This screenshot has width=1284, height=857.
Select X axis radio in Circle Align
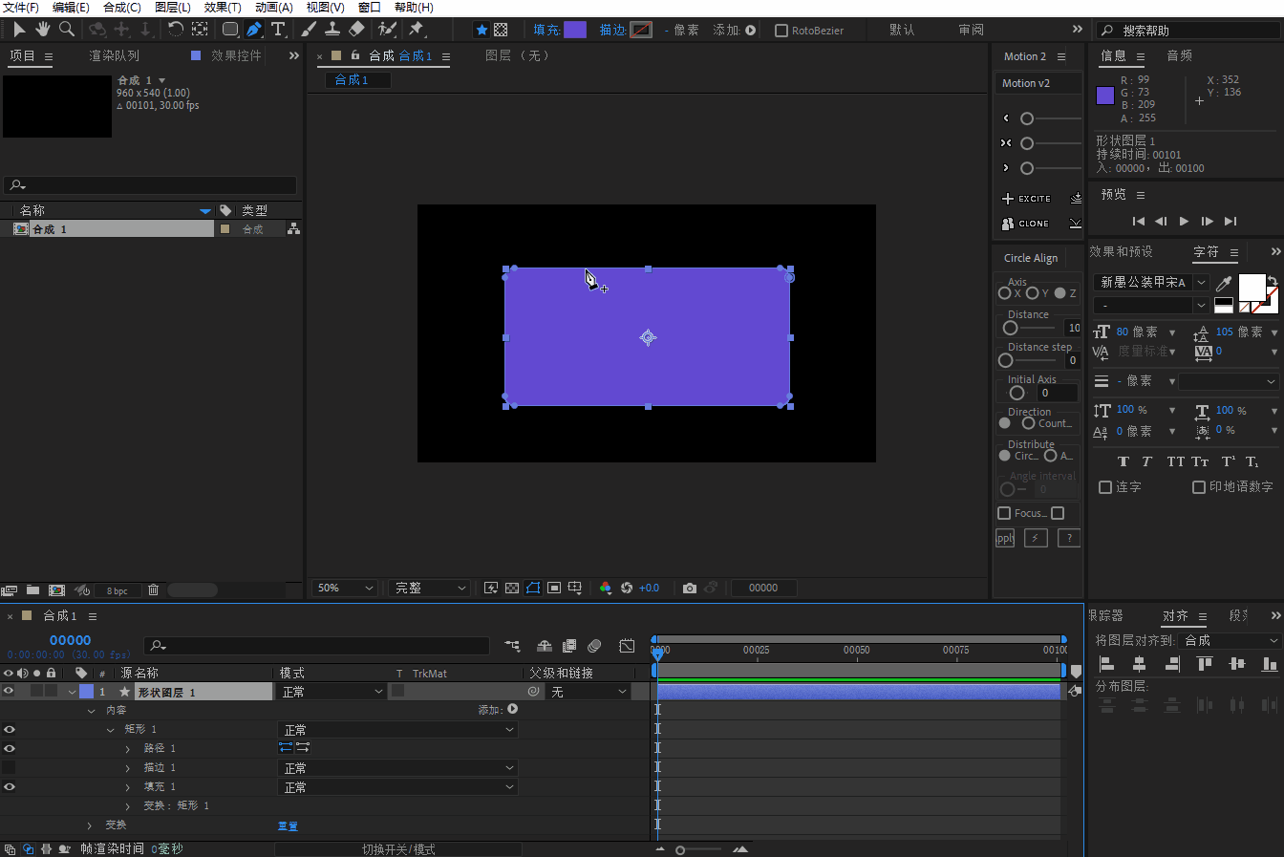tap(1005, 293)
